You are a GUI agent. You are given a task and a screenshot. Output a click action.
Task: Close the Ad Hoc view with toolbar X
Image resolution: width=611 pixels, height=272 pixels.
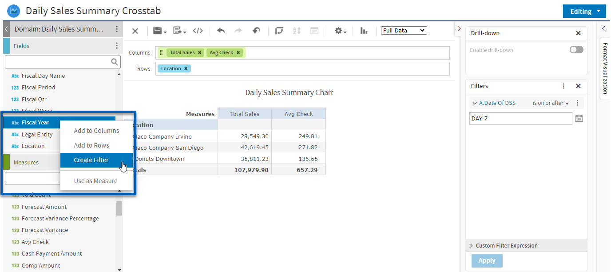(x=135, y=31)
